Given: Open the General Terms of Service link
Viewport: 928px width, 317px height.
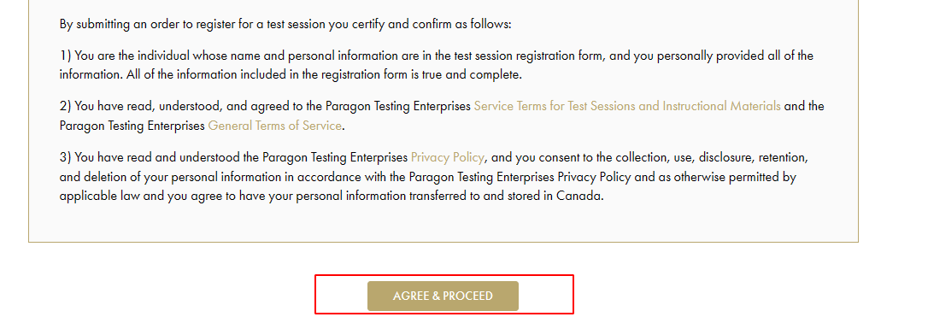Looking at the screenshot, I should tap(274, 126).
